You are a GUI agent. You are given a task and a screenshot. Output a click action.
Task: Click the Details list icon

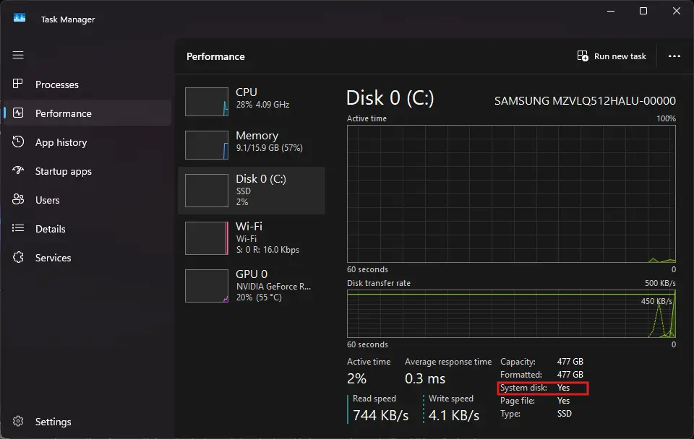(x=18, y=228)
